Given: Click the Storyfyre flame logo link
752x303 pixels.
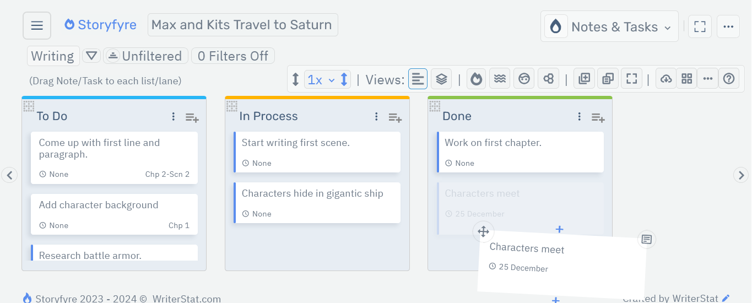Looking at the screenshot, I should pos(100,25).
